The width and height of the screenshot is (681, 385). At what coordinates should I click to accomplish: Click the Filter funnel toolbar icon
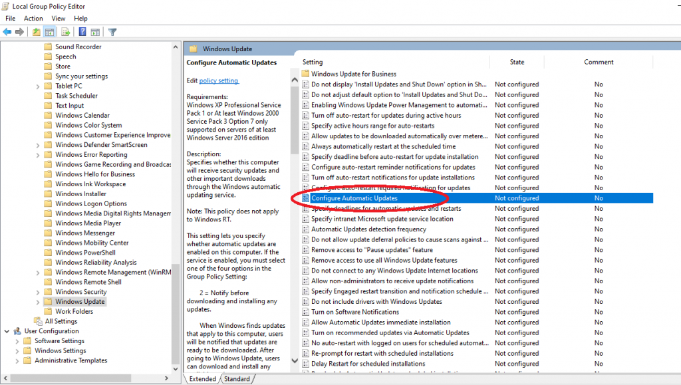point(112,32)
